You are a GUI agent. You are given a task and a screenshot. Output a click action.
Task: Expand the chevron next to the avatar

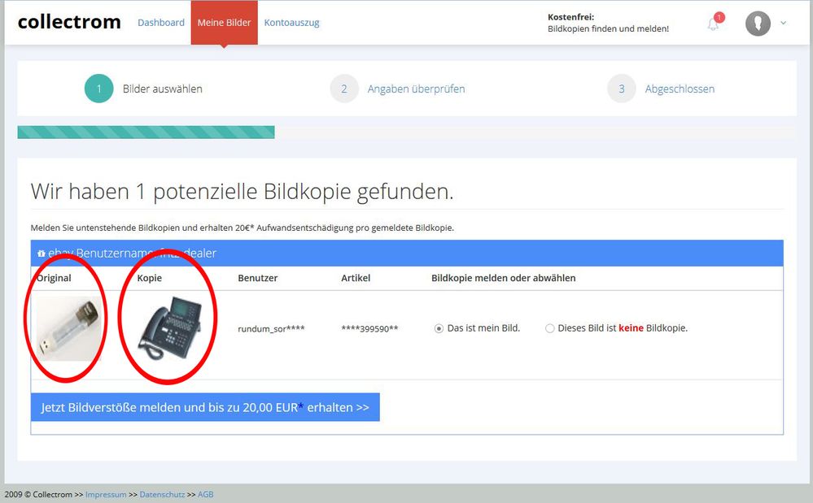783,24
